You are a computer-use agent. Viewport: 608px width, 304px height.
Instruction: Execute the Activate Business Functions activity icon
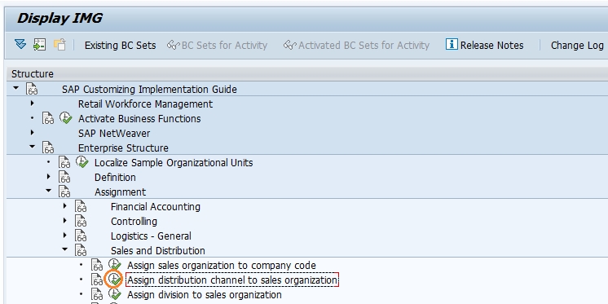66,118
